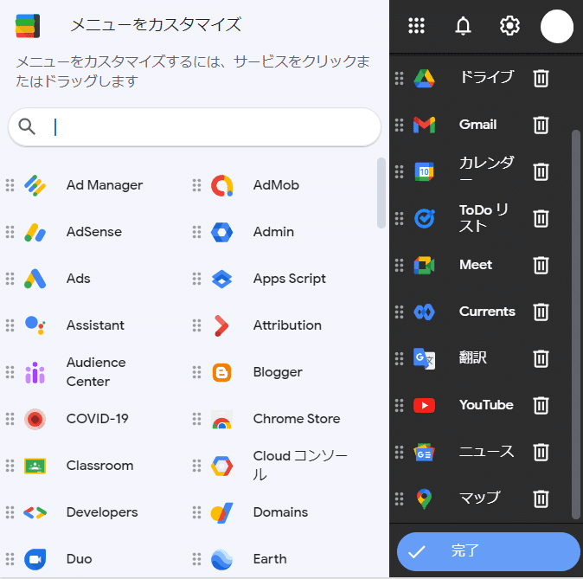Image resolution: width=583 pixels, height=579 pixels.
Task: Click the Chrome Store icon
Action: click(x=221, y=420)
